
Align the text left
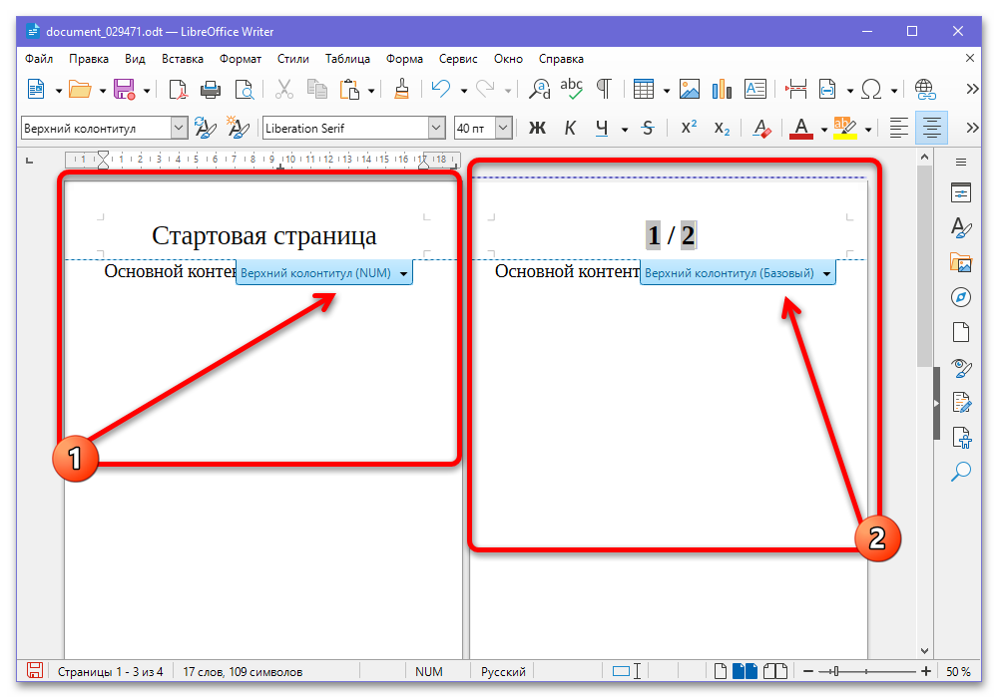[899, 129]
